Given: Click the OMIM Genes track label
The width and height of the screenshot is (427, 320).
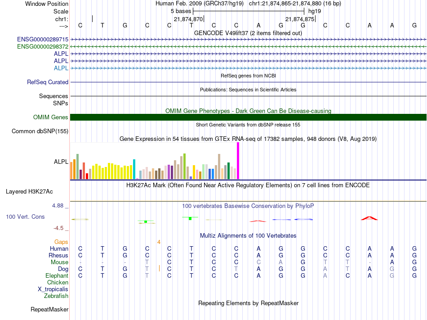Looking at the screenshot, I should point(51,117).
